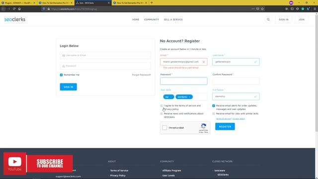The width and height of the screenshot is (318, 179).
Task: Open the HOME nav item
Action: click(x=136, y=19)
